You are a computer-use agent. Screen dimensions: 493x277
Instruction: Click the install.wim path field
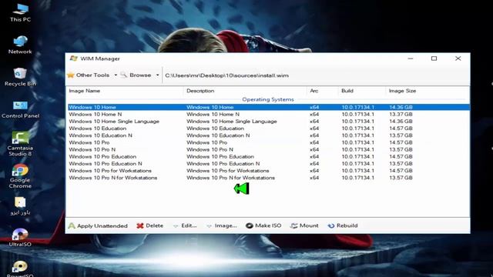[x=316, y=75]
